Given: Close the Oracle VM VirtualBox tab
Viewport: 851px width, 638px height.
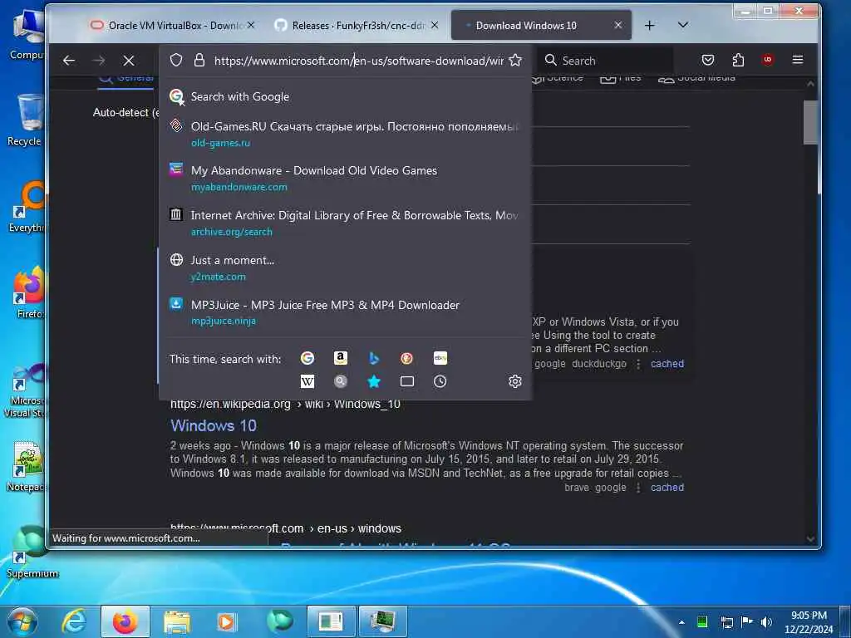Looking at the screenshot, I should 251,25.
